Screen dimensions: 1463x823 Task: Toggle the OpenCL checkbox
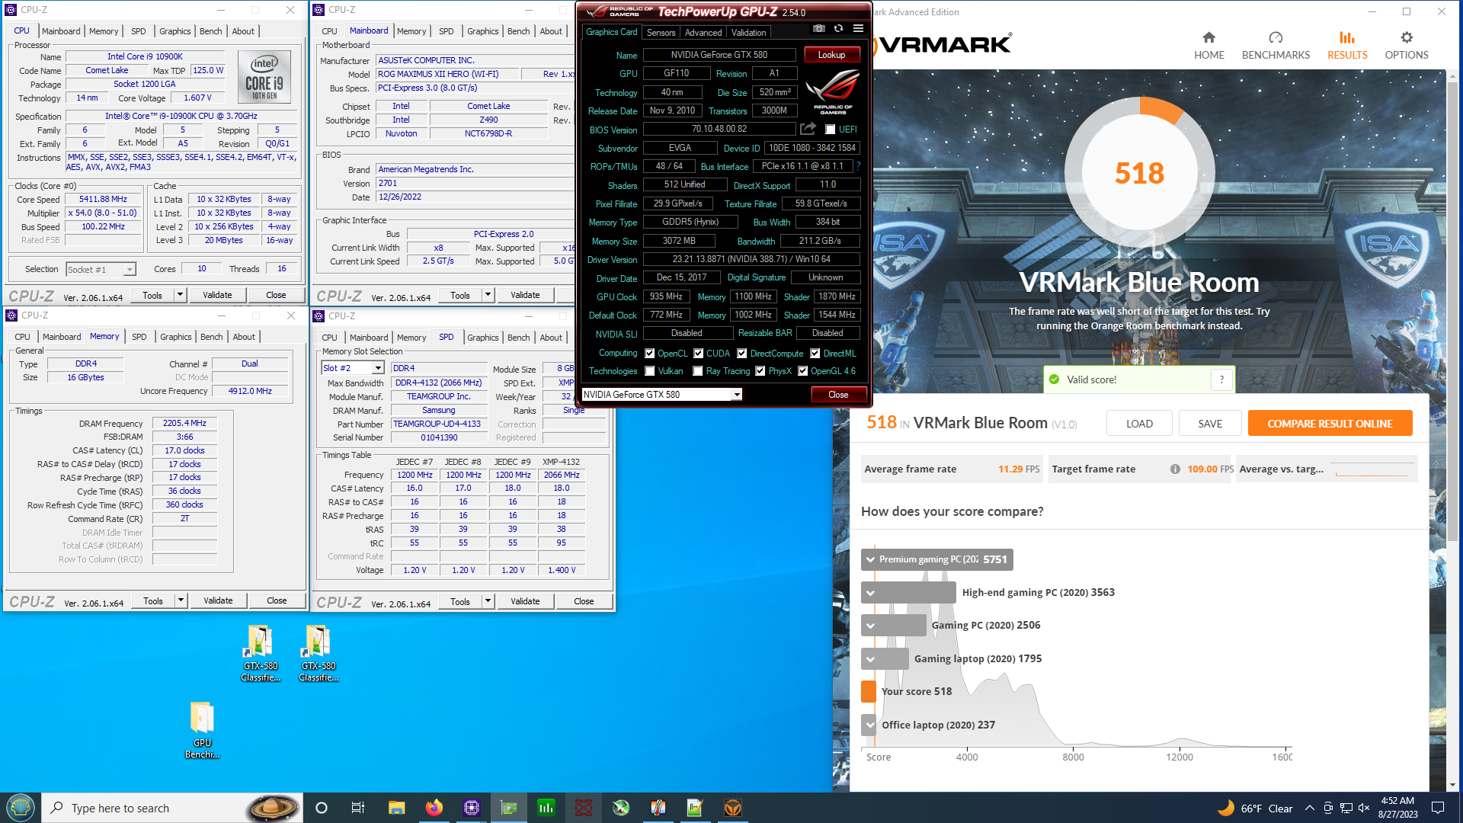[649, 354]
